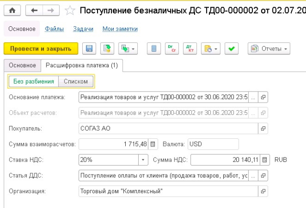Click the Провести и закрыть button

41,49
